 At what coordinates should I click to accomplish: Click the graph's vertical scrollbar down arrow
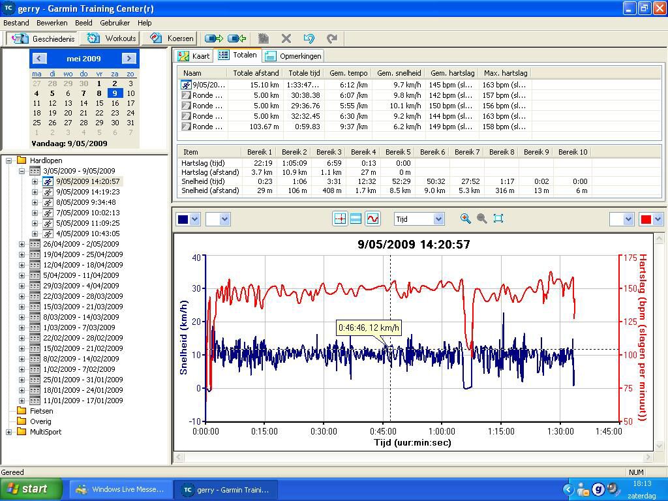(659, 446)
